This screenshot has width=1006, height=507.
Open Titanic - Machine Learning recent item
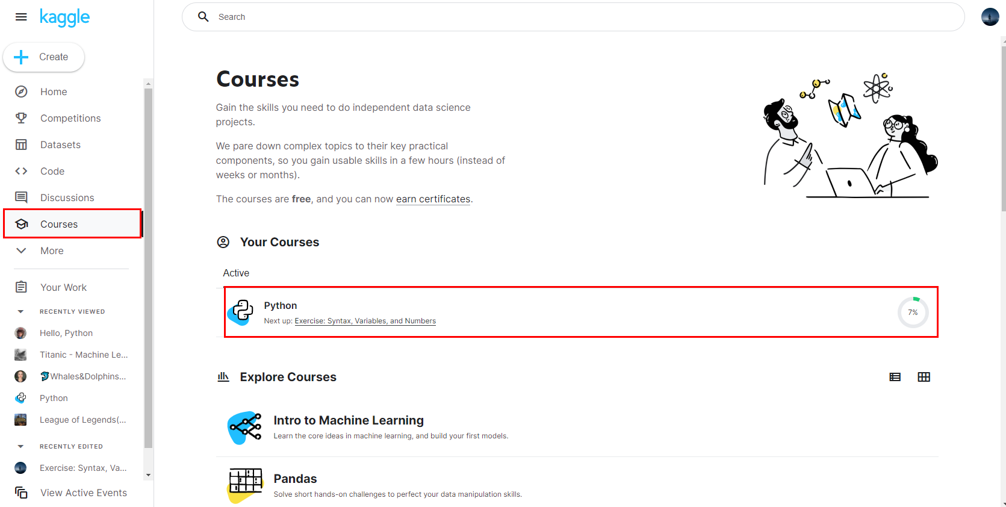(84, 355)
